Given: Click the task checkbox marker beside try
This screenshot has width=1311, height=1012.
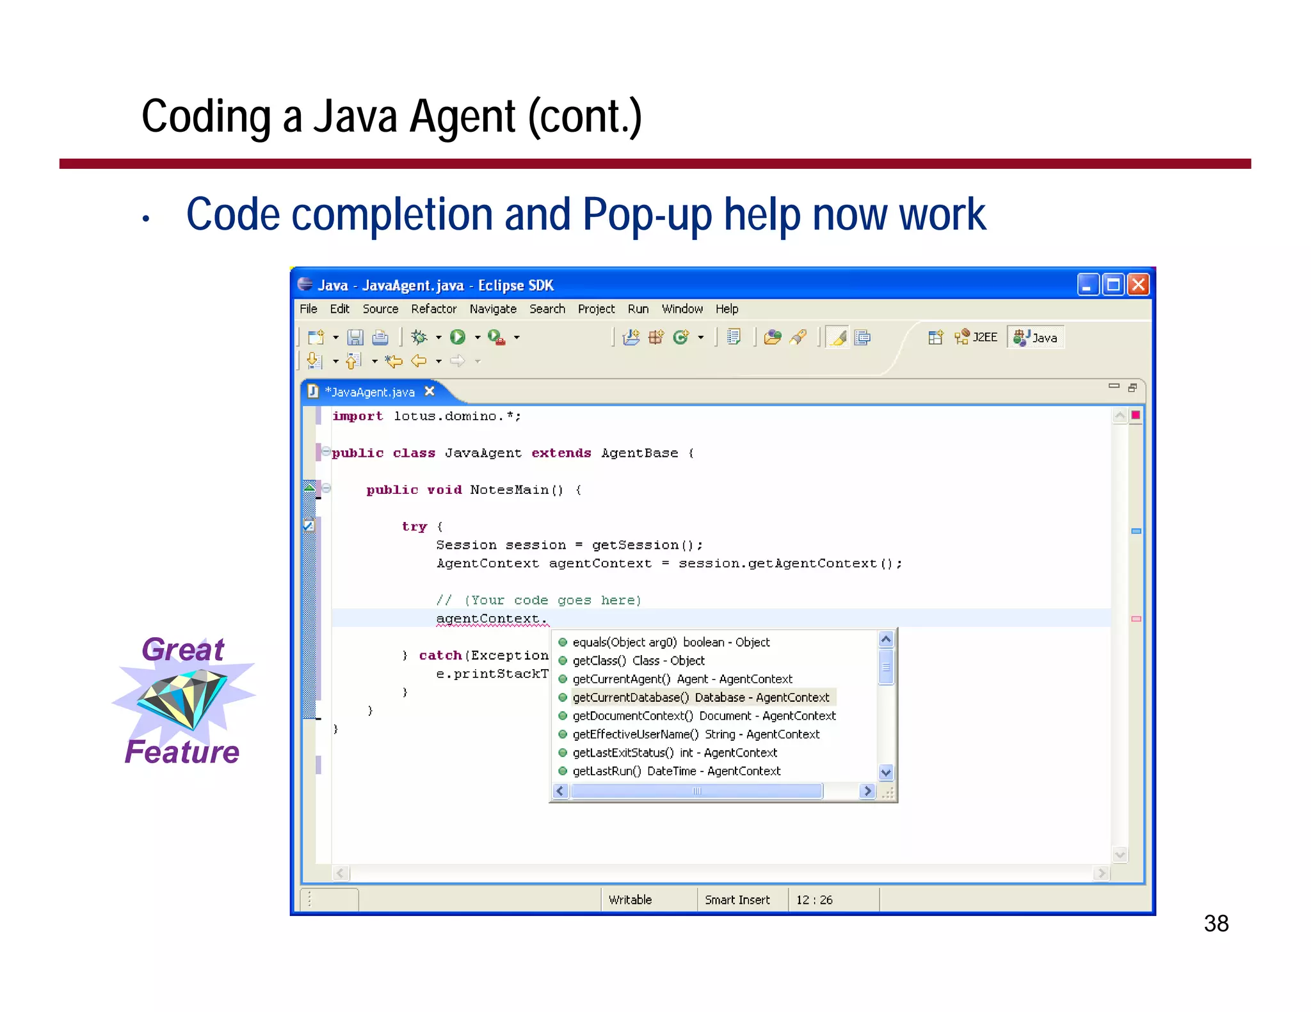Looking at the screenshot, I should click(309, 526).
